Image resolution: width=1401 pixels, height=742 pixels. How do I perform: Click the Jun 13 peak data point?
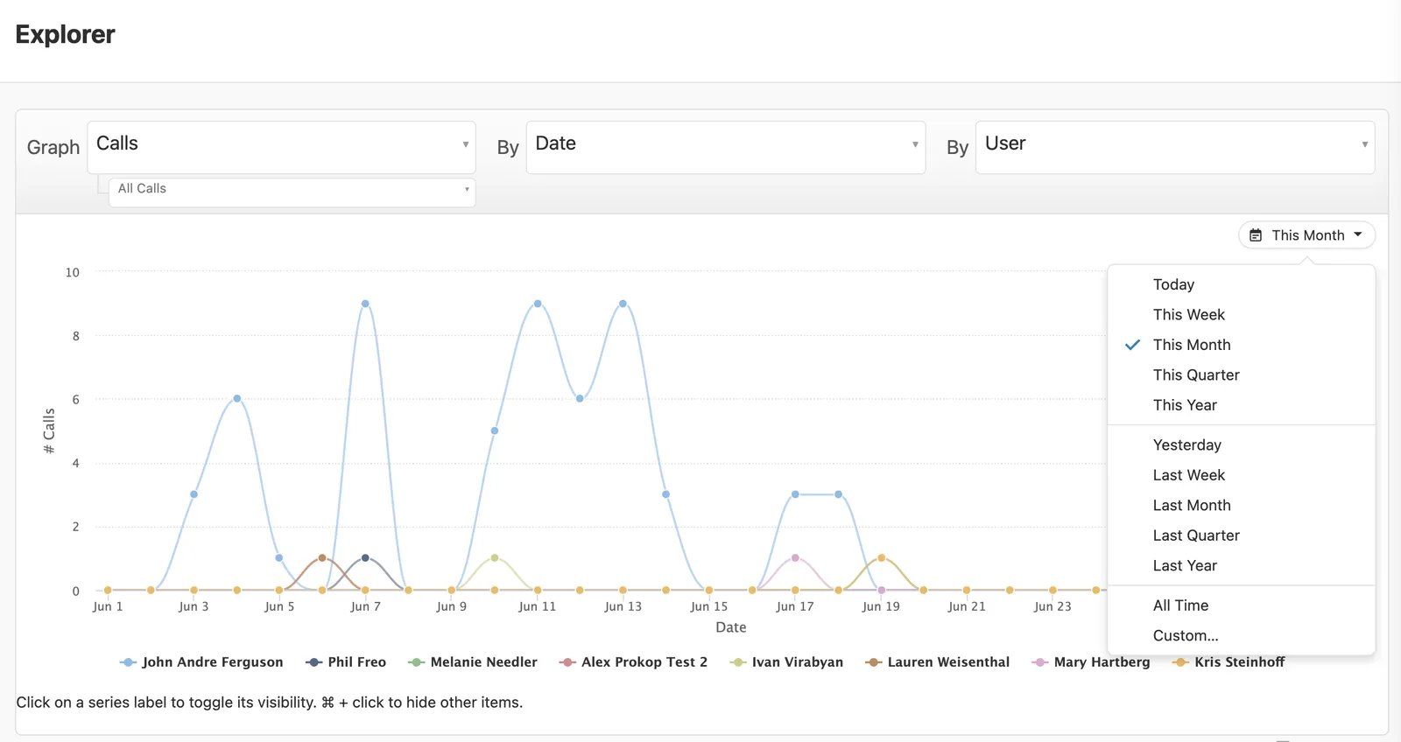coord(623,304)
